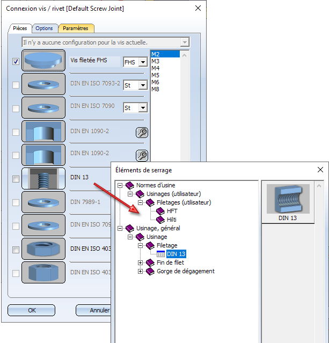The image size is (329, 343).
Task: Click the Fin de filet book icon
Action: (x=150, y=262)
